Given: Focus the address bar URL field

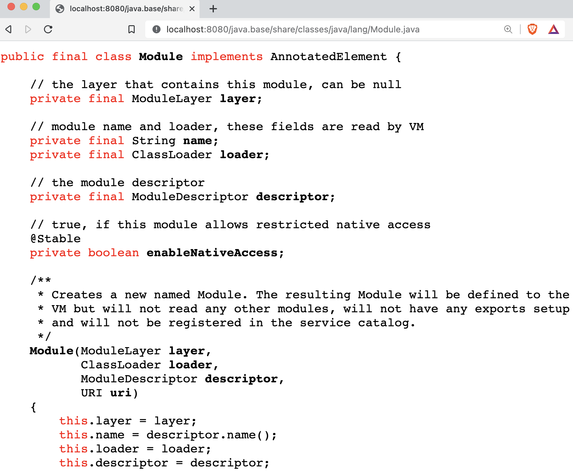Looking at the screenshot, I should pos(293,29).
